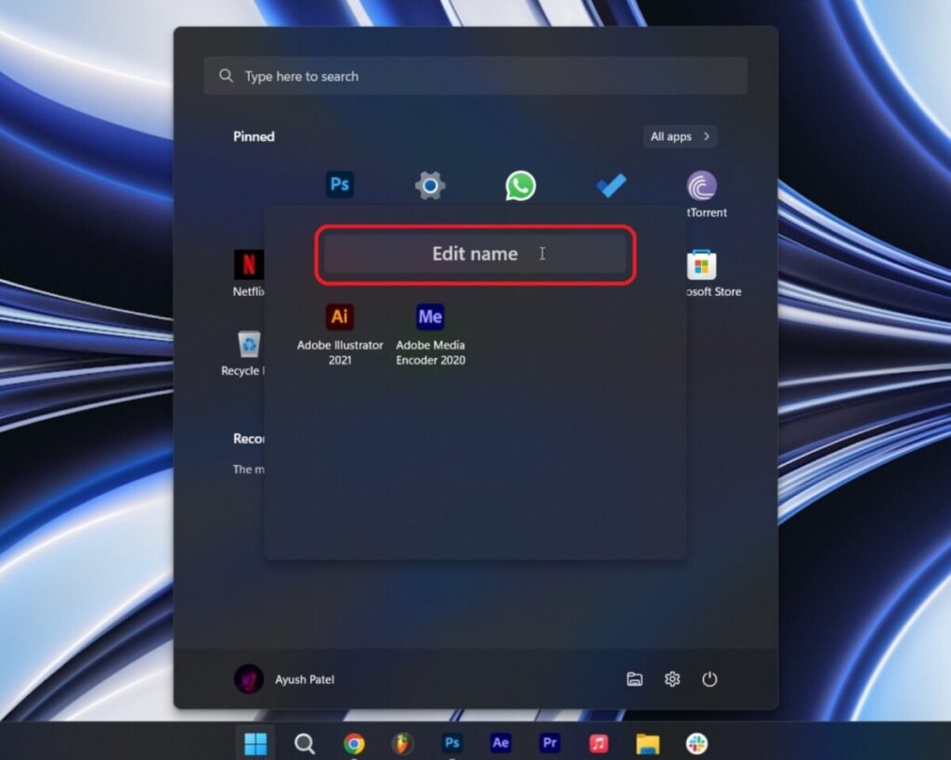Open Microsoft Store pinned app
The image size is (951, 760).
click(x=701, y=266)
